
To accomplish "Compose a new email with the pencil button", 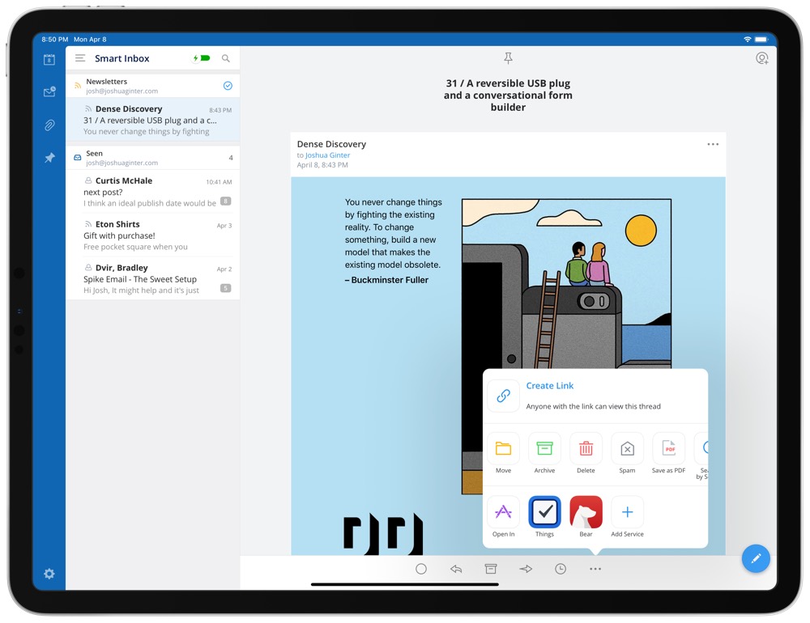I will [756, 558].
